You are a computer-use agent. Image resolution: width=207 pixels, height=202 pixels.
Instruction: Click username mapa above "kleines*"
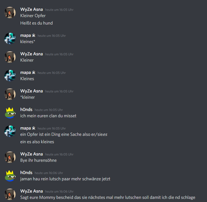click(28, 36)
